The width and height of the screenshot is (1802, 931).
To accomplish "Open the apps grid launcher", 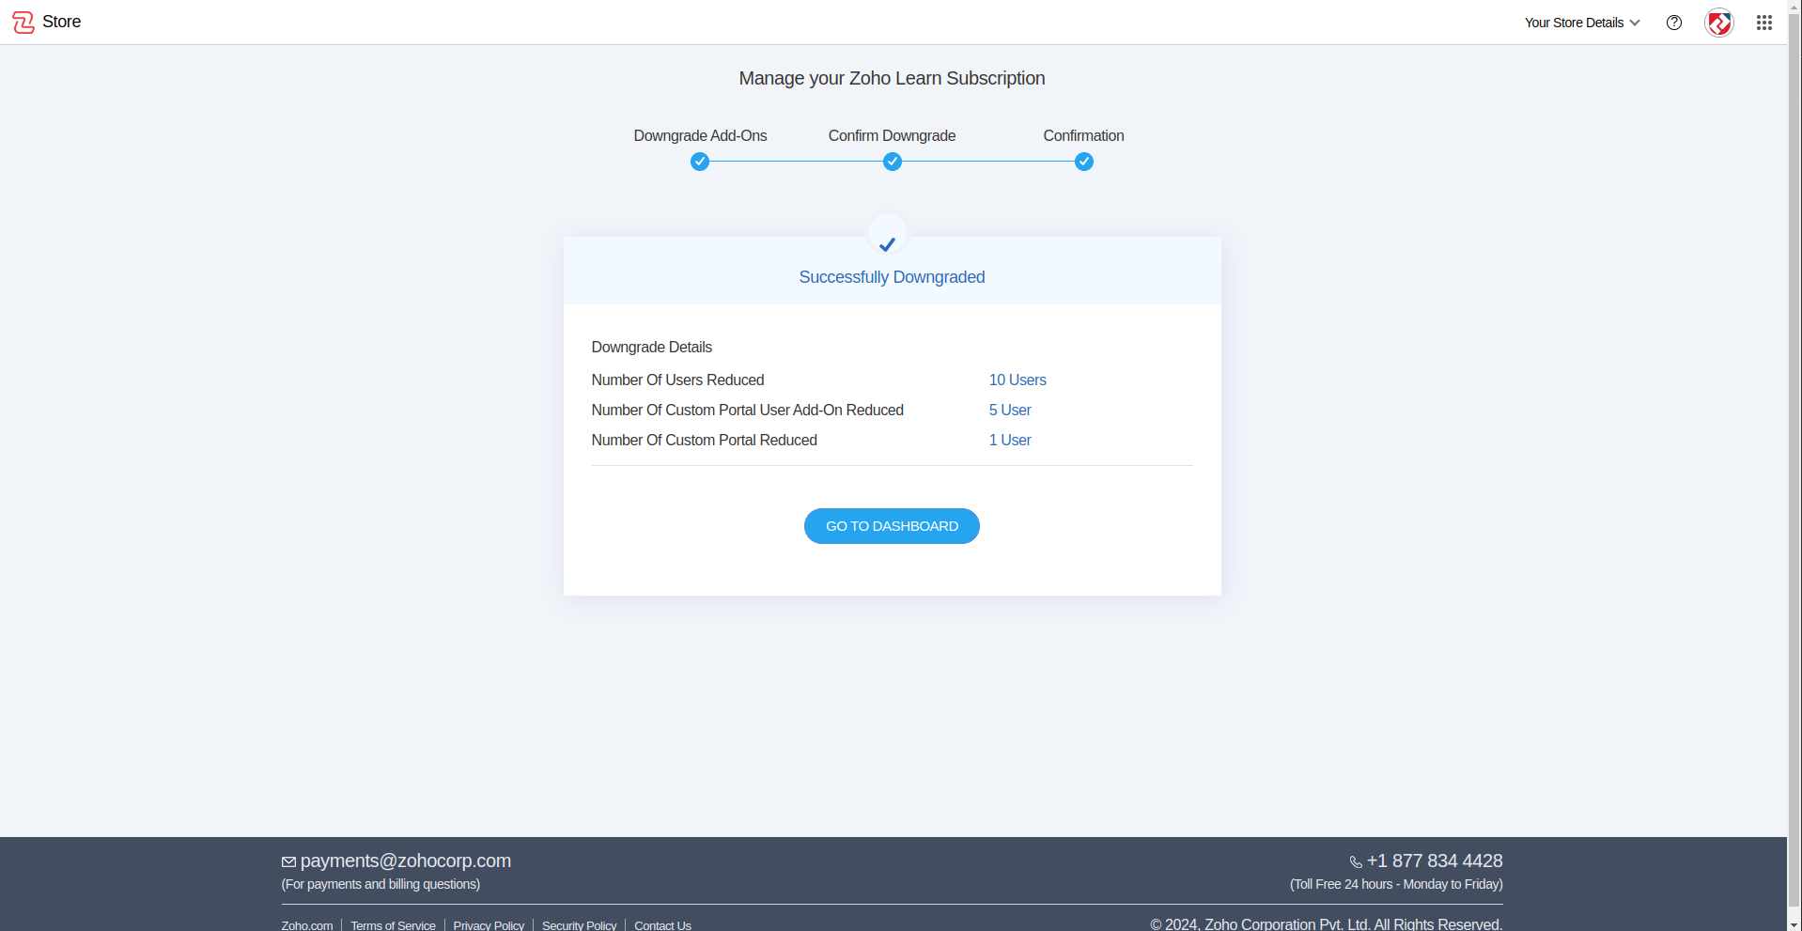I will (1764, 23).
